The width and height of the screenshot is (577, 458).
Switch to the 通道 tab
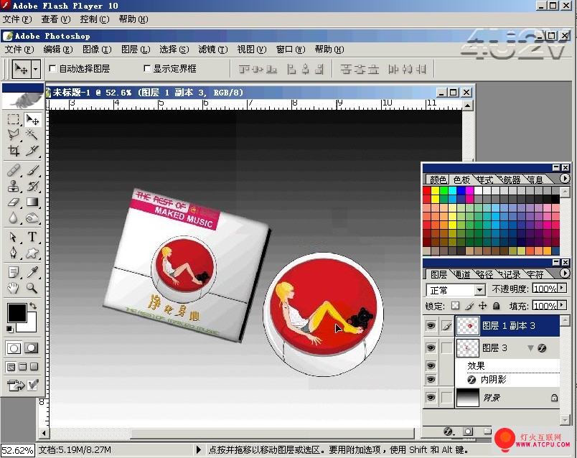(462, 274)
